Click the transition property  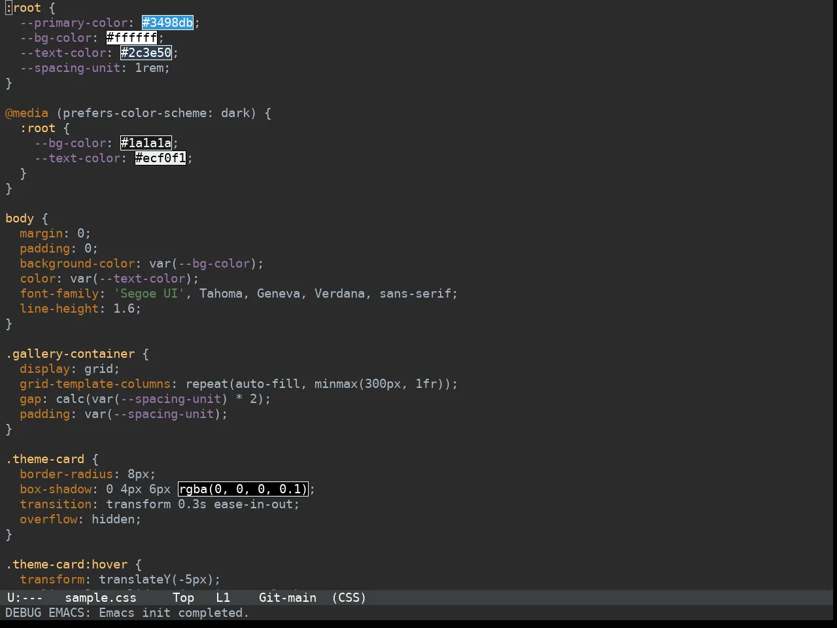coord(56,504)
